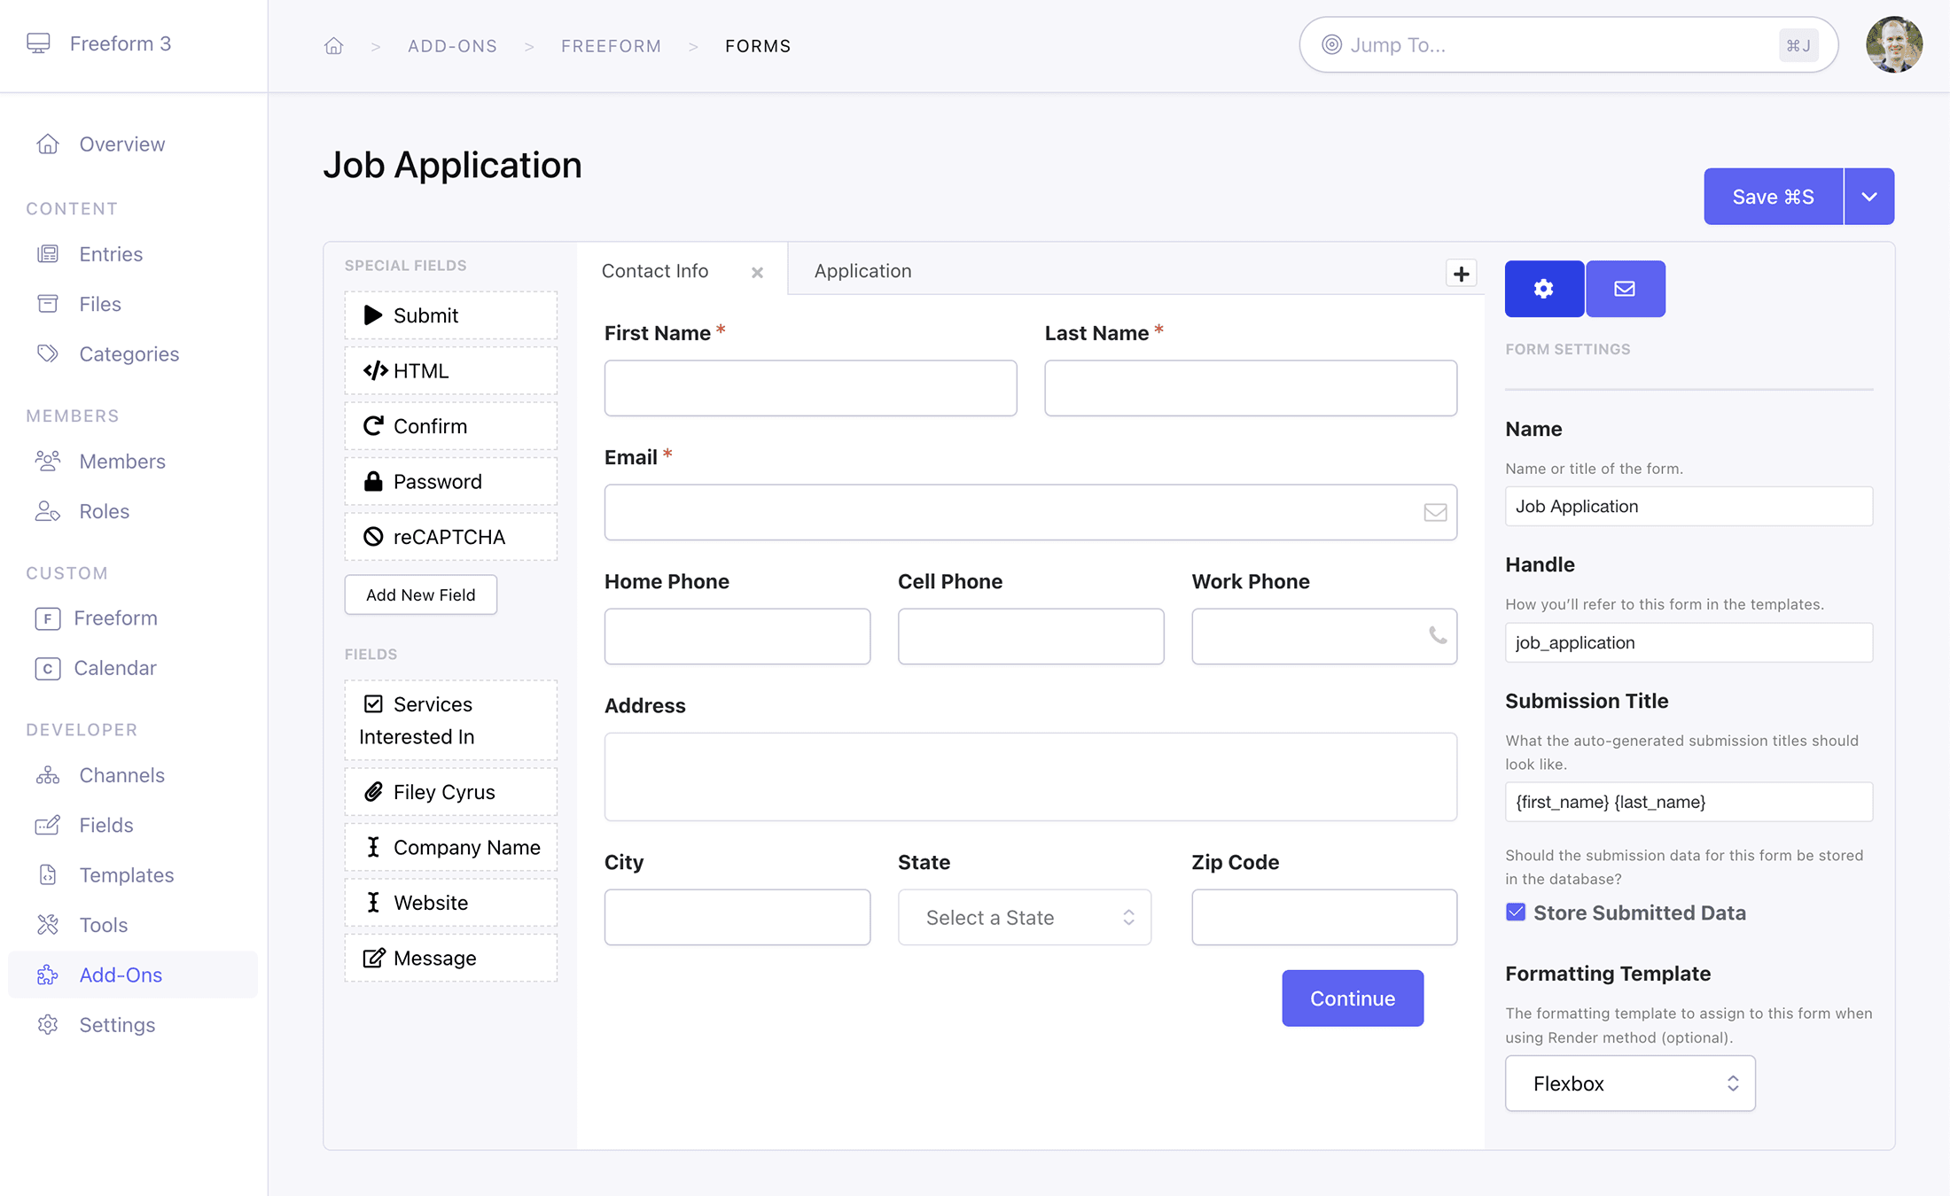
Task: Select the Contact Info tab
Action: click(656, 270)
